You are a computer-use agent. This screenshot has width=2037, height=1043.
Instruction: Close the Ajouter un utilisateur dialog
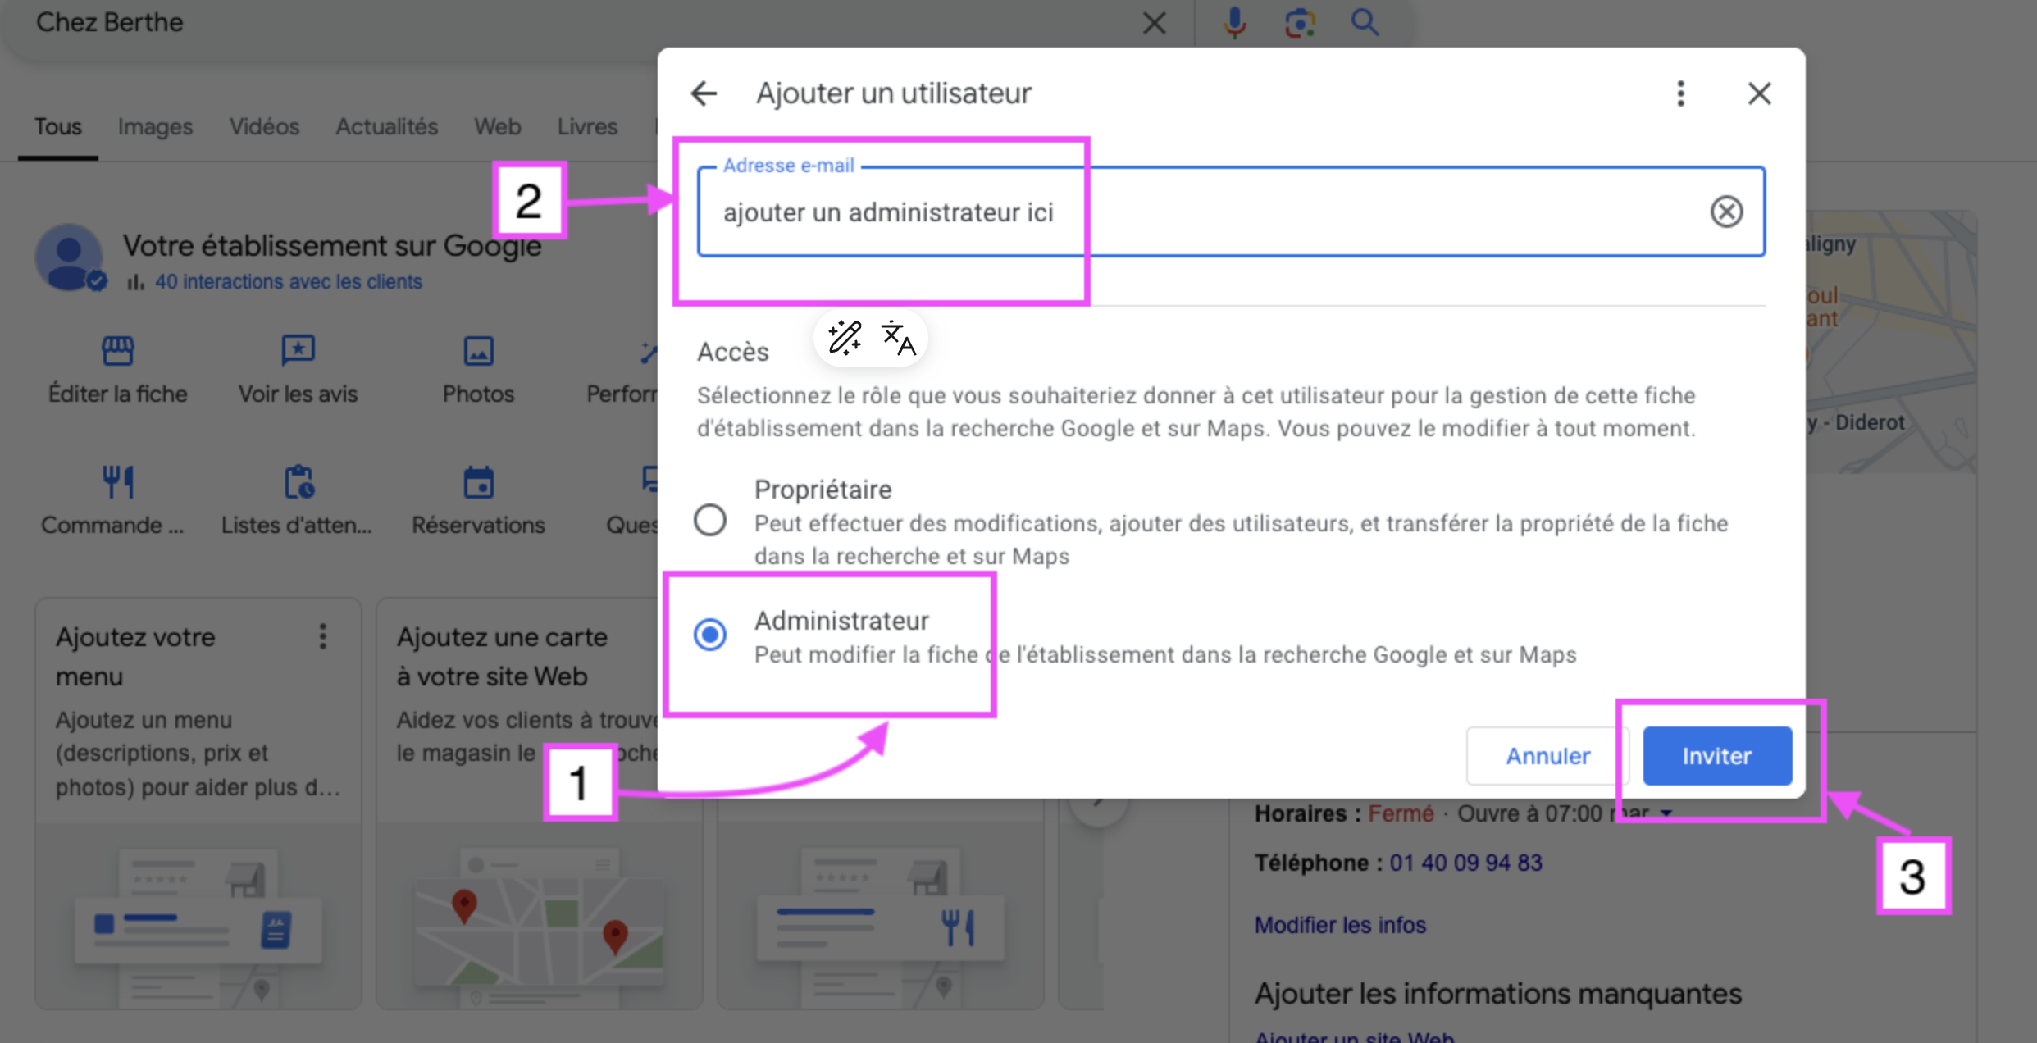1759,93
